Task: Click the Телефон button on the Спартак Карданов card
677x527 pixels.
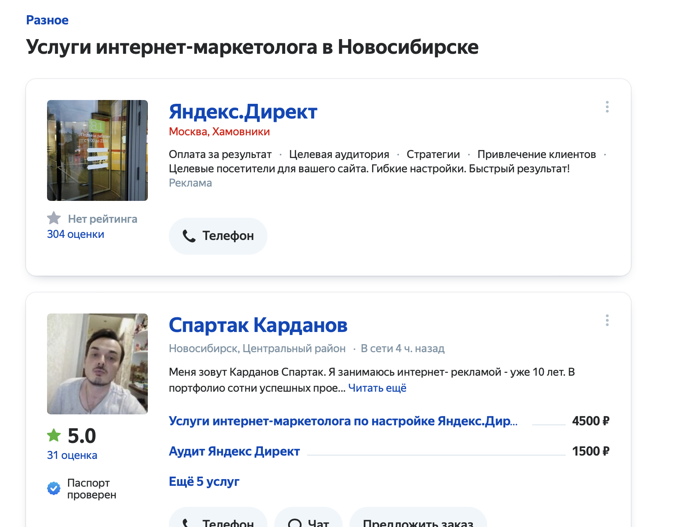Action: point(218,518)
